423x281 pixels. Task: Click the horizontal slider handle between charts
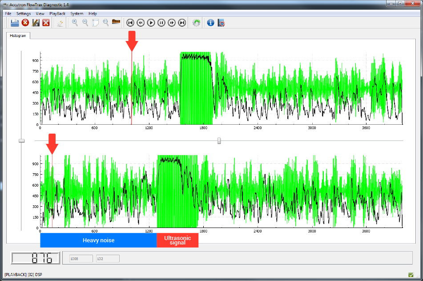click(x=219, y=141)
